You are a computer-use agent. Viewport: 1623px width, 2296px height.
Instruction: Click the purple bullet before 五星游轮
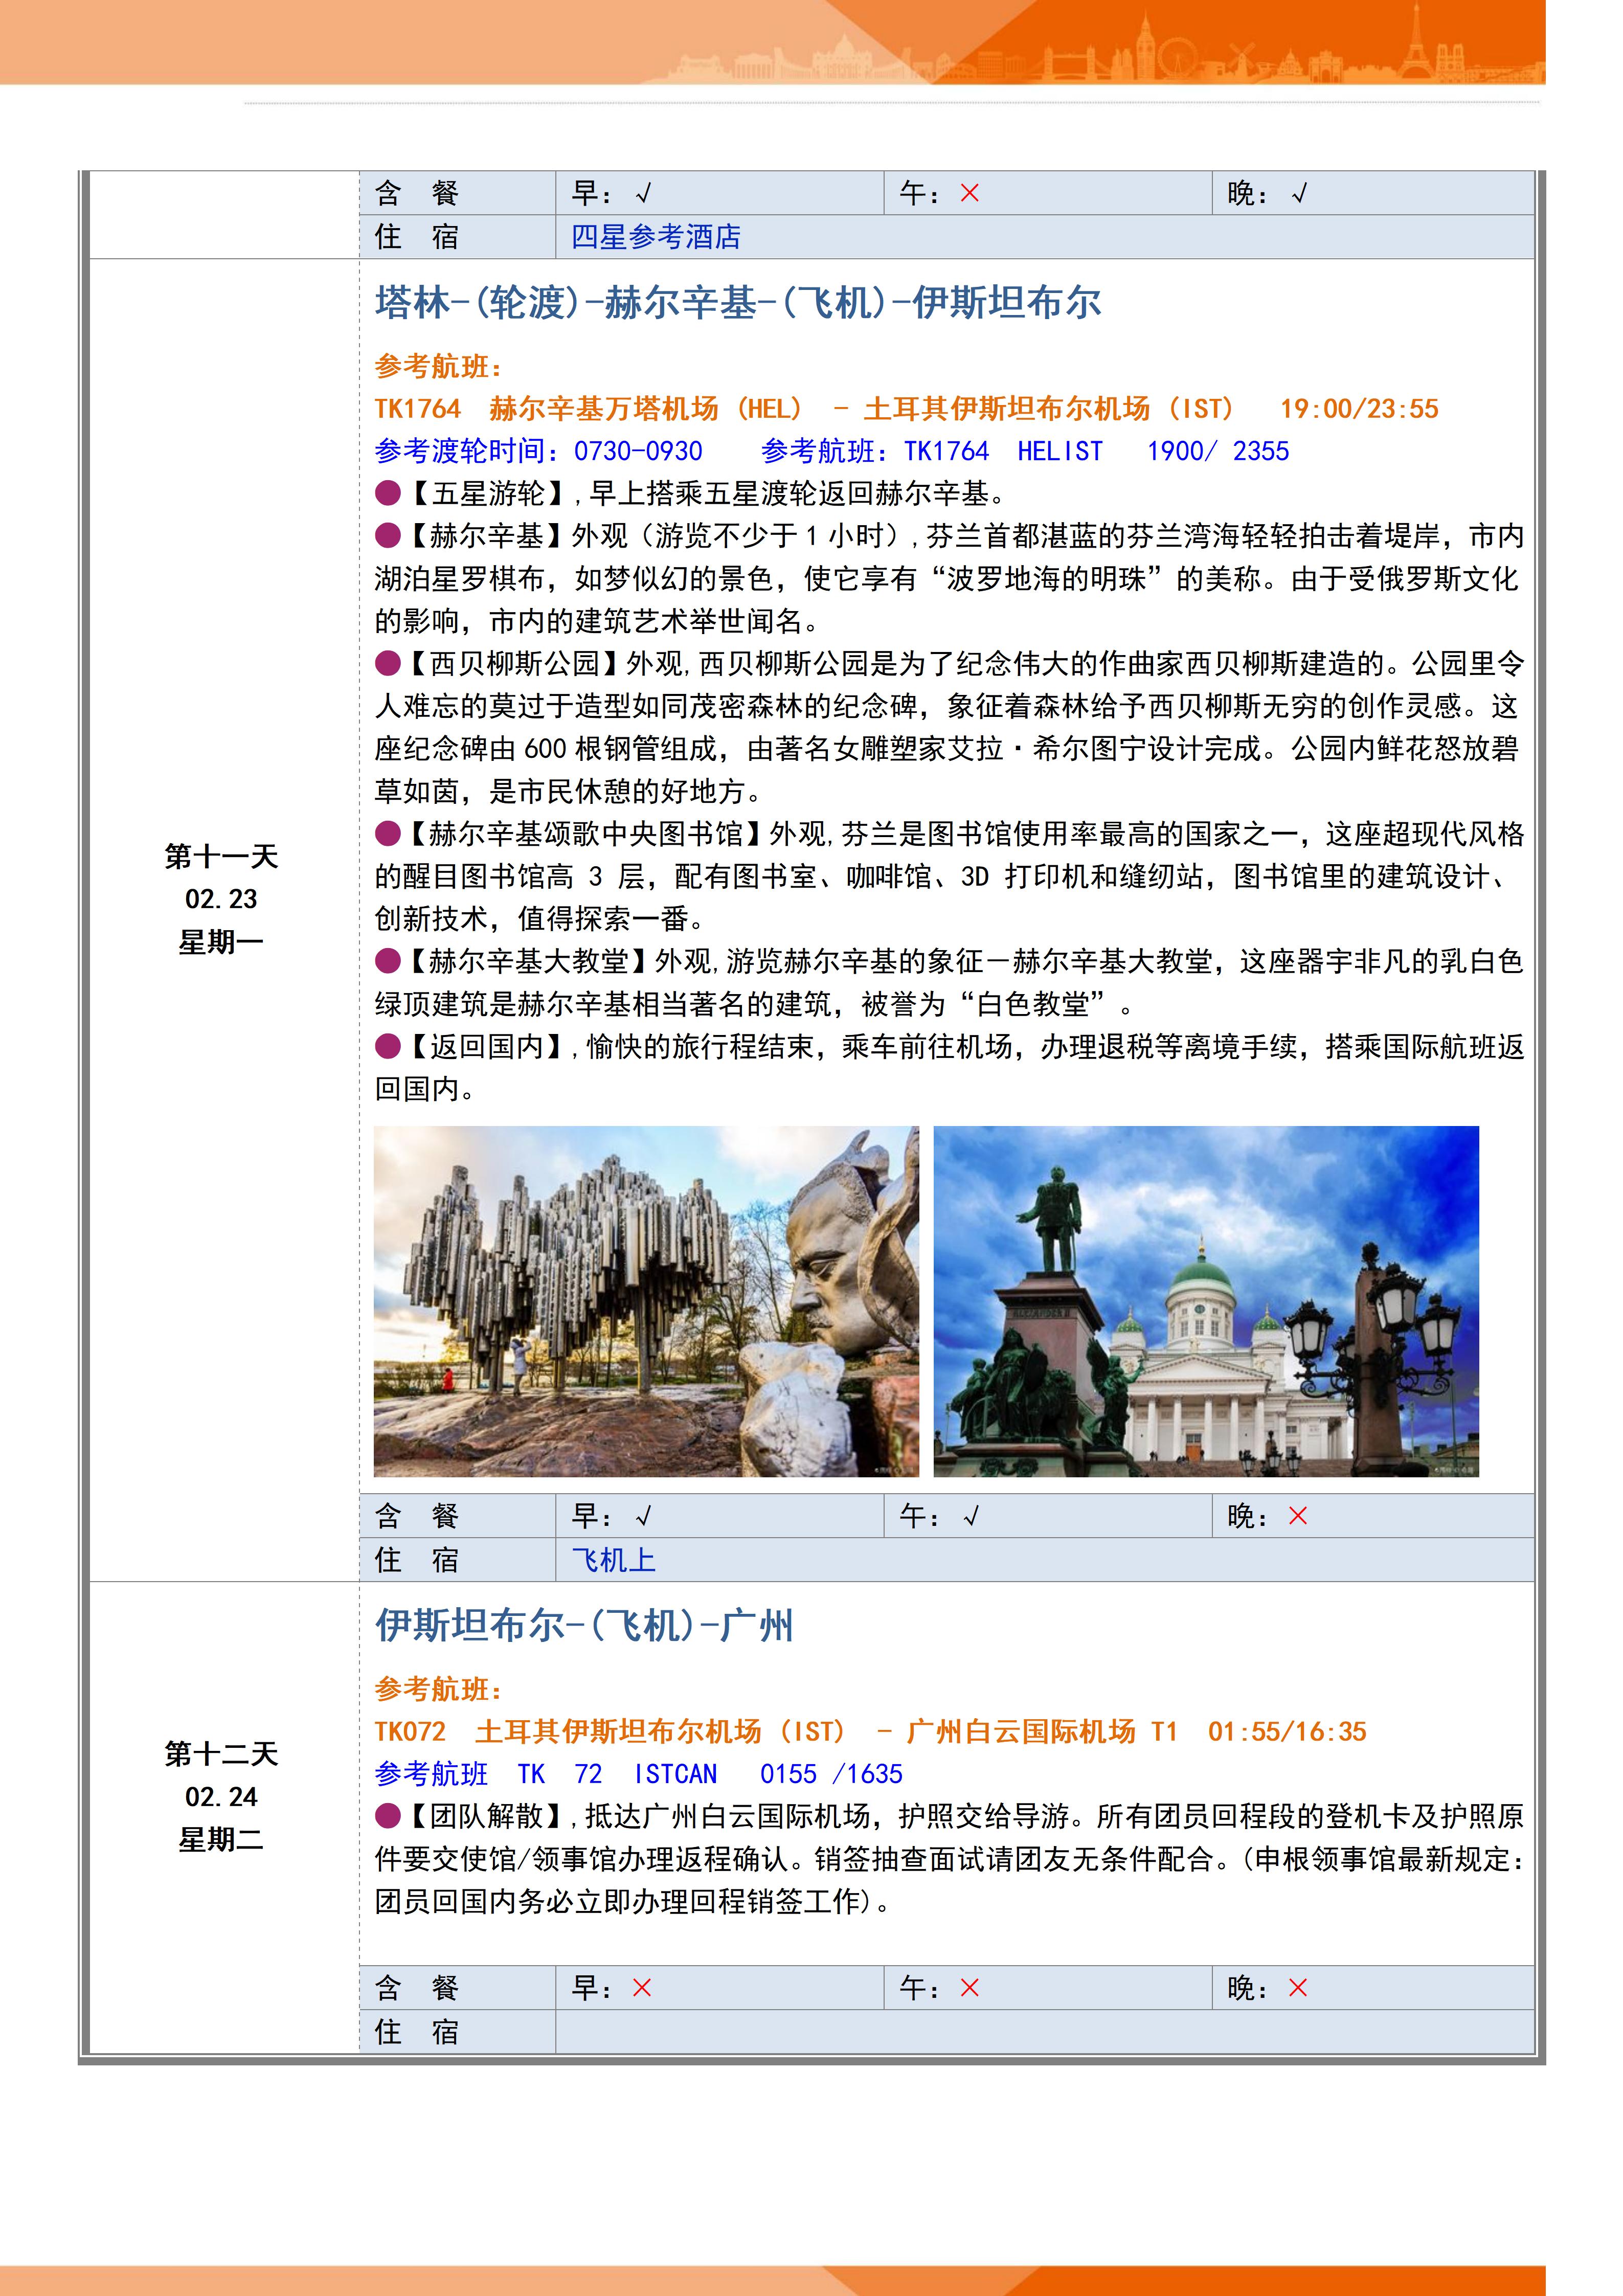click(x=387, y=493)
